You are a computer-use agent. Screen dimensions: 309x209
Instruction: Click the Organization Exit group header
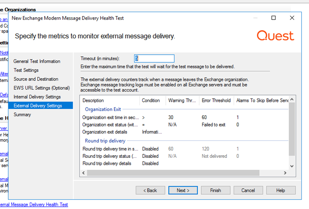point(103,109)
